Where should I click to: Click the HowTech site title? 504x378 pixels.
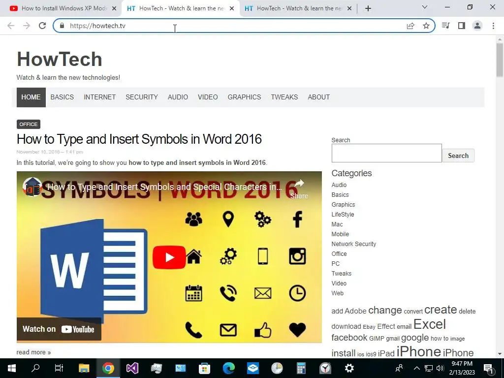click(60, 59)
